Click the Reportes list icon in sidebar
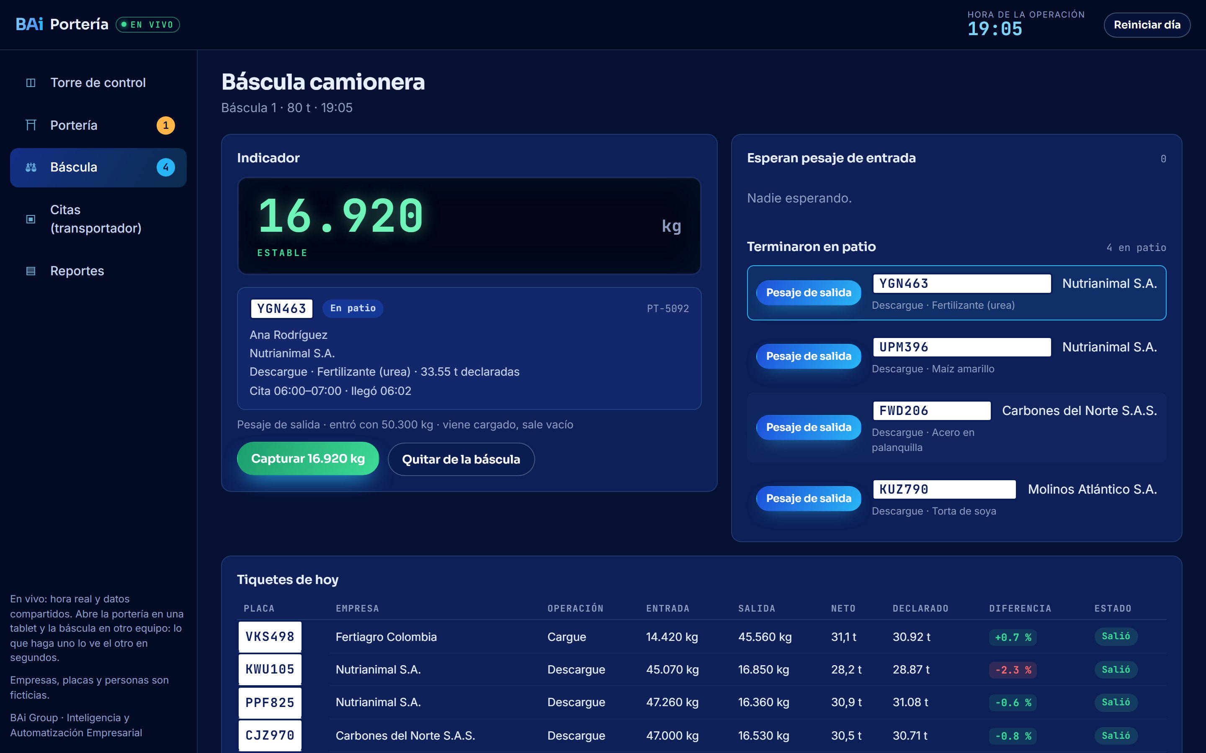The height and width of the screenshot is (753, 1206). [x=31, y=271]
